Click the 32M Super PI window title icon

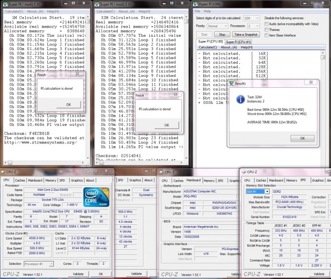(97, 4)
